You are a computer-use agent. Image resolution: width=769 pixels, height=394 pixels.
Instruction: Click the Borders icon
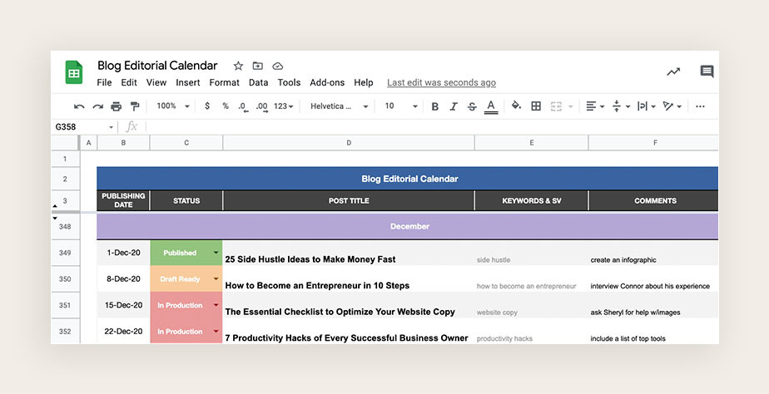click(536, 106)
